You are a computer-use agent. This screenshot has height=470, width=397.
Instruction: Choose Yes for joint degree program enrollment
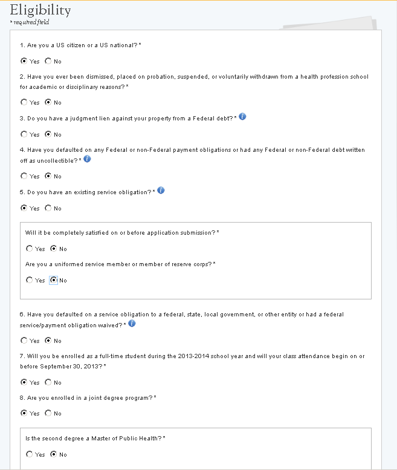[x=24, y=413]
